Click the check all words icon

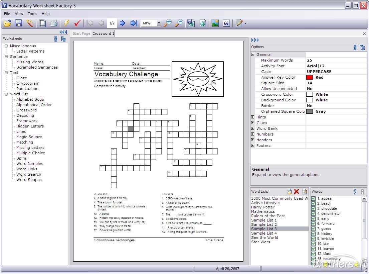coord(355,191)
